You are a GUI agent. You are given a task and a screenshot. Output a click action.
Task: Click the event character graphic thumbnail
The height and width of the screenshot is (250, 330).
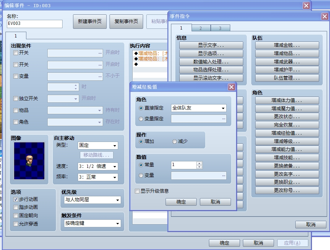click(29, 161)
